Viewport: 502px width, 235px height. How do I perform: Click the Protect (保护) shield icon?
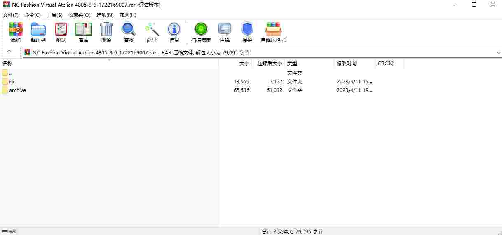click(247, 29)
